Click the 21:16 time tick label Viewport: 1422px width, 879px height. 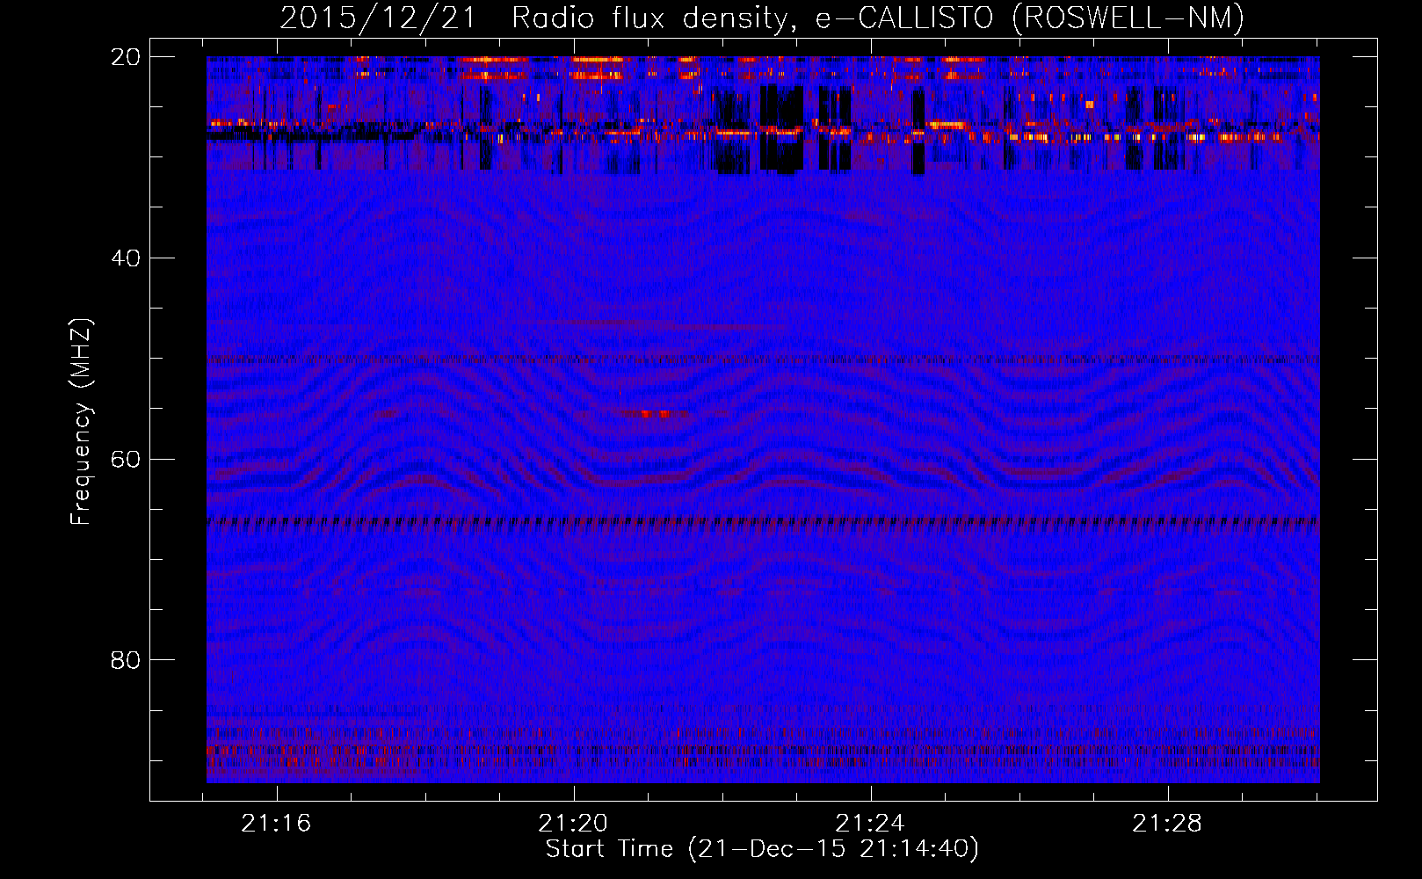point(277,824)
